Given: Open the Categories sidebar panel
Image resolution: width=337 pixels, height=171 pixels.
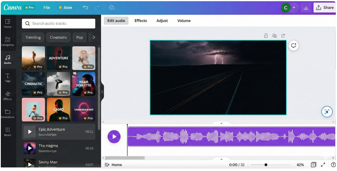Looking at the screenshot, I should click(8, 42).
